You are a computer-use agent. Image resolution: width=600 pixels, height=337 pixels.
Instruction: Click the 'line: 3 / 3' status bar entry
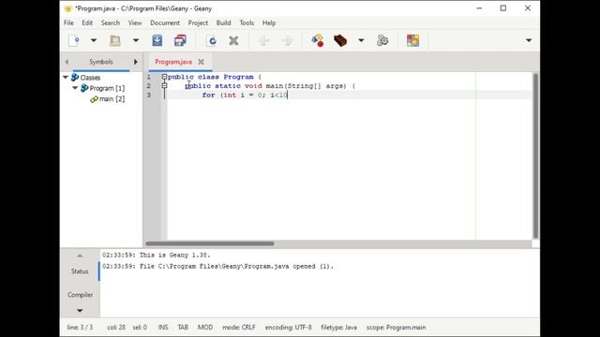(x=80, y=328)
